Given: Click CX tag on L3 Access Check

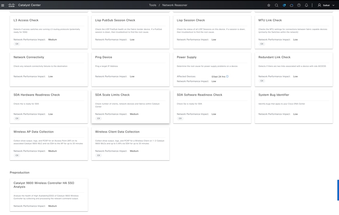Looking at the screenshot, I should 17,44.
